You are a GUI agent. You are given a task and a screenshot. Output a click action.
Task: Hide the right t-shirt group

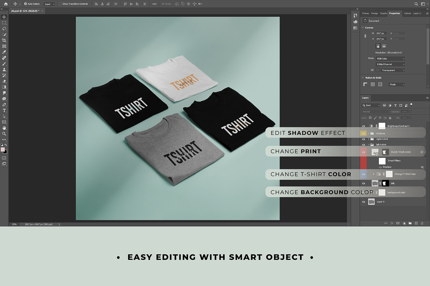(364, 139)
